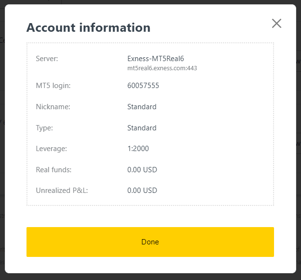
Task: Click the Account information heading
Action: click(x=88, y=27)
